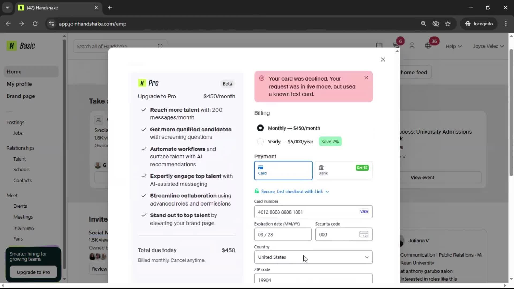Close the Handshake browser tab

point(96,7)
